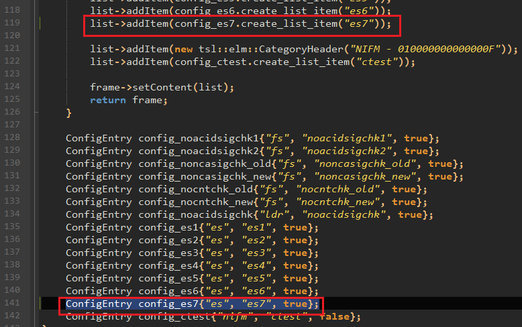Click the 'true' value on the config_es1 line

(x=295, y=227)
